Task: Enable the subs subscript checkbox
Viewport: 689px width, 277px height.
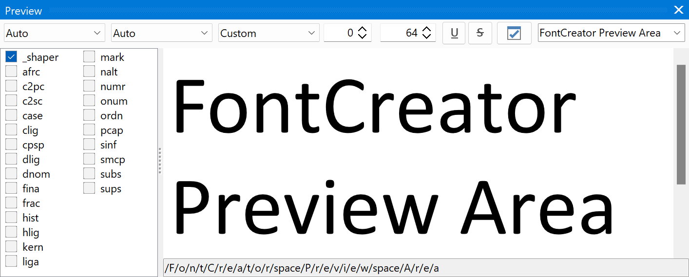Action: click(89, 174)
